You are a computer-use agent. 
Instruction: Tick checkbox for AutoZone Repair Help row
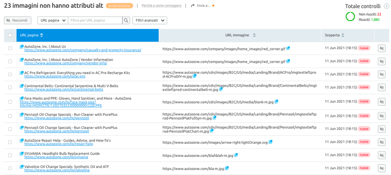tap(10, 142)
